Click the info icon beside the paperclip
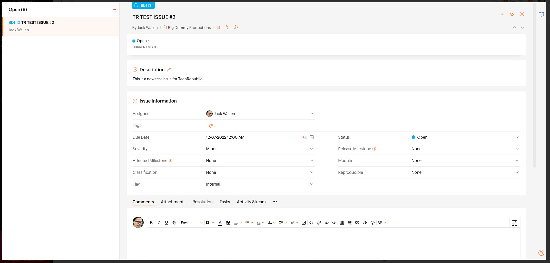This screenshot has width=550, height=263. click(236, 27)
